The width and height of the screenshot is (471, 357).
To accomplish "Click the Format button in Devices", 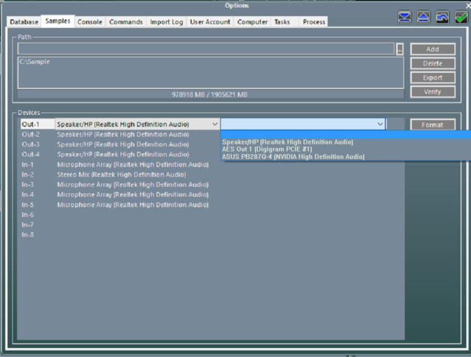I will 433,125.
